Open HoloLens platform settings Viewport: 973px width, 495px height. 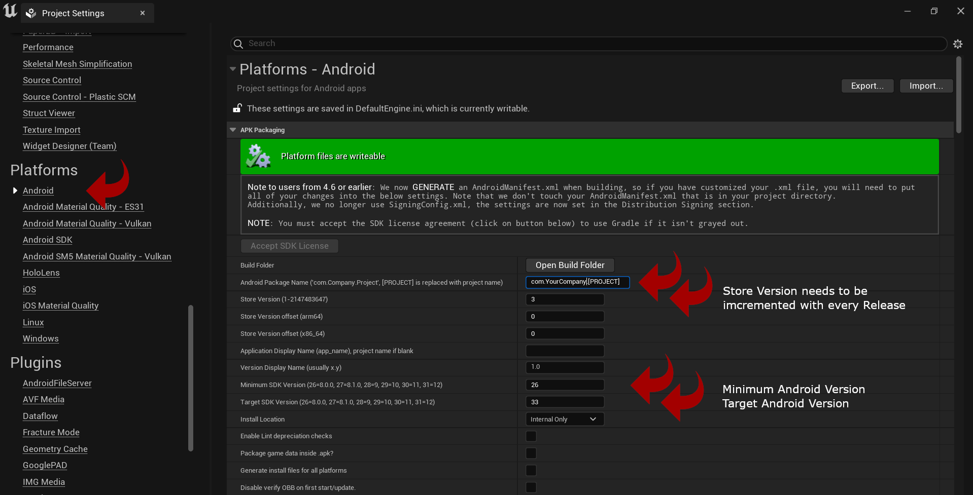pyautogui.click(x=41, y=273)
